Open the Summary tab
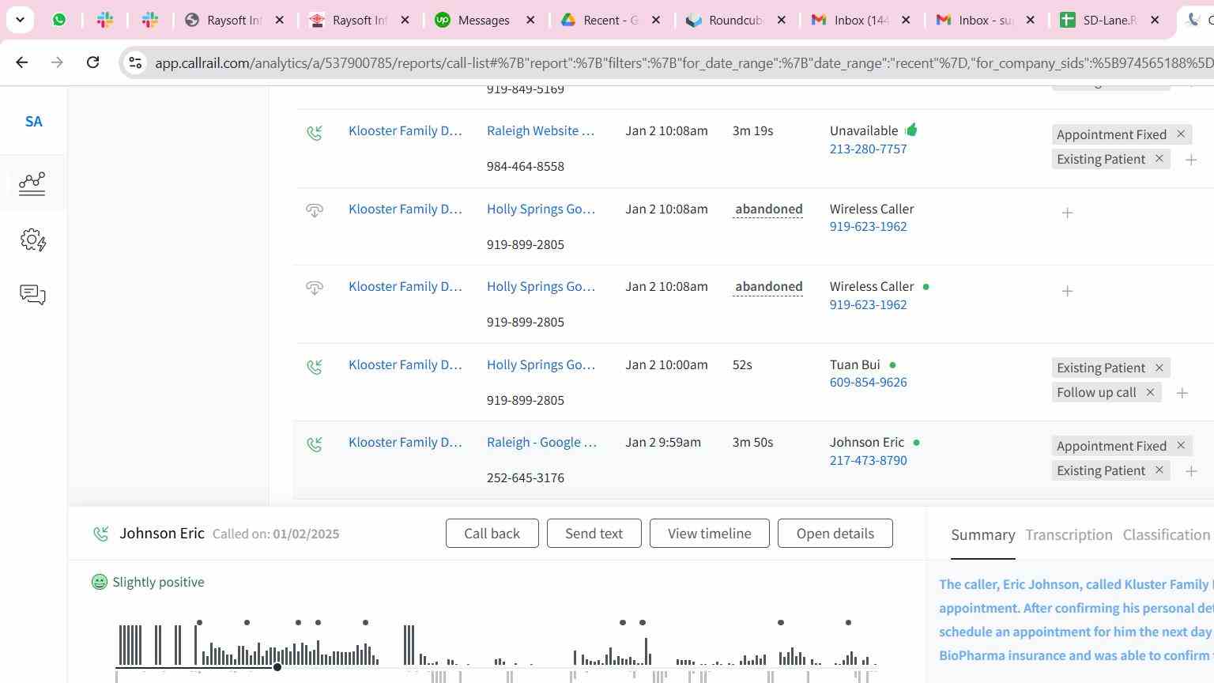The height and width of the screenshot is (683, 1214). tap(982, 535)
